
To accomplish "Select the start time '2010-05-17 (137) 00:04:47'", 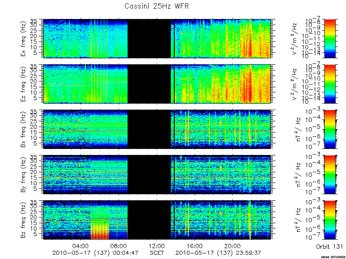I will tap(95, 253).
